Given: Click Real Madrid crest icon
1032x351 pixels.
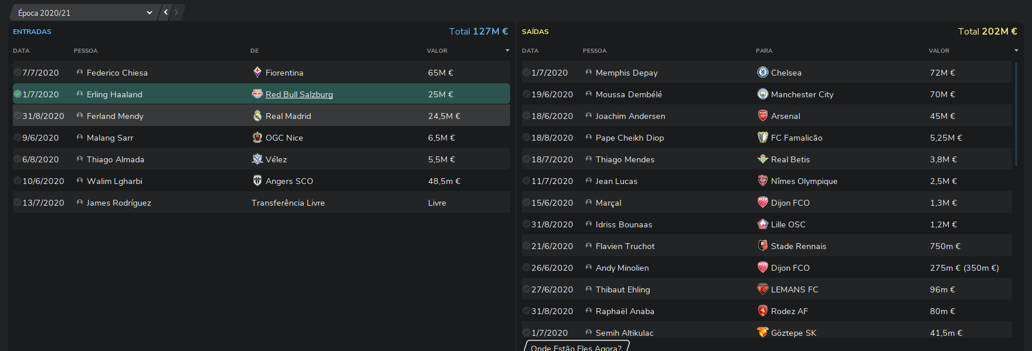Looking at the screenshot, I should (x=257, y=115).
